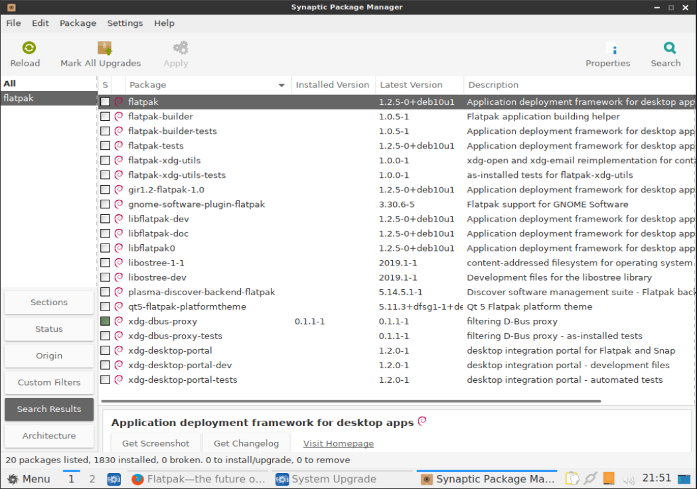Toggle installed xdg-dbus-proxy green checkbox

[x=105, y=321]
